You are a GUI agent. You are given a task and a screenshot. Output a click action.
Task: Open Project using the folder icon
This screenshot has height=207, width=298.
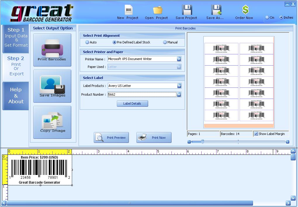coord(157,10)
